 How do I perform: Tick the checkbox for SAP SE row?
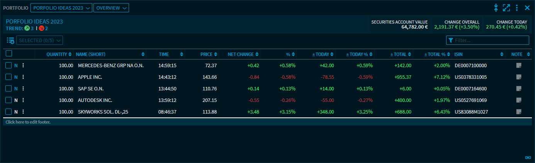[8, 89]
